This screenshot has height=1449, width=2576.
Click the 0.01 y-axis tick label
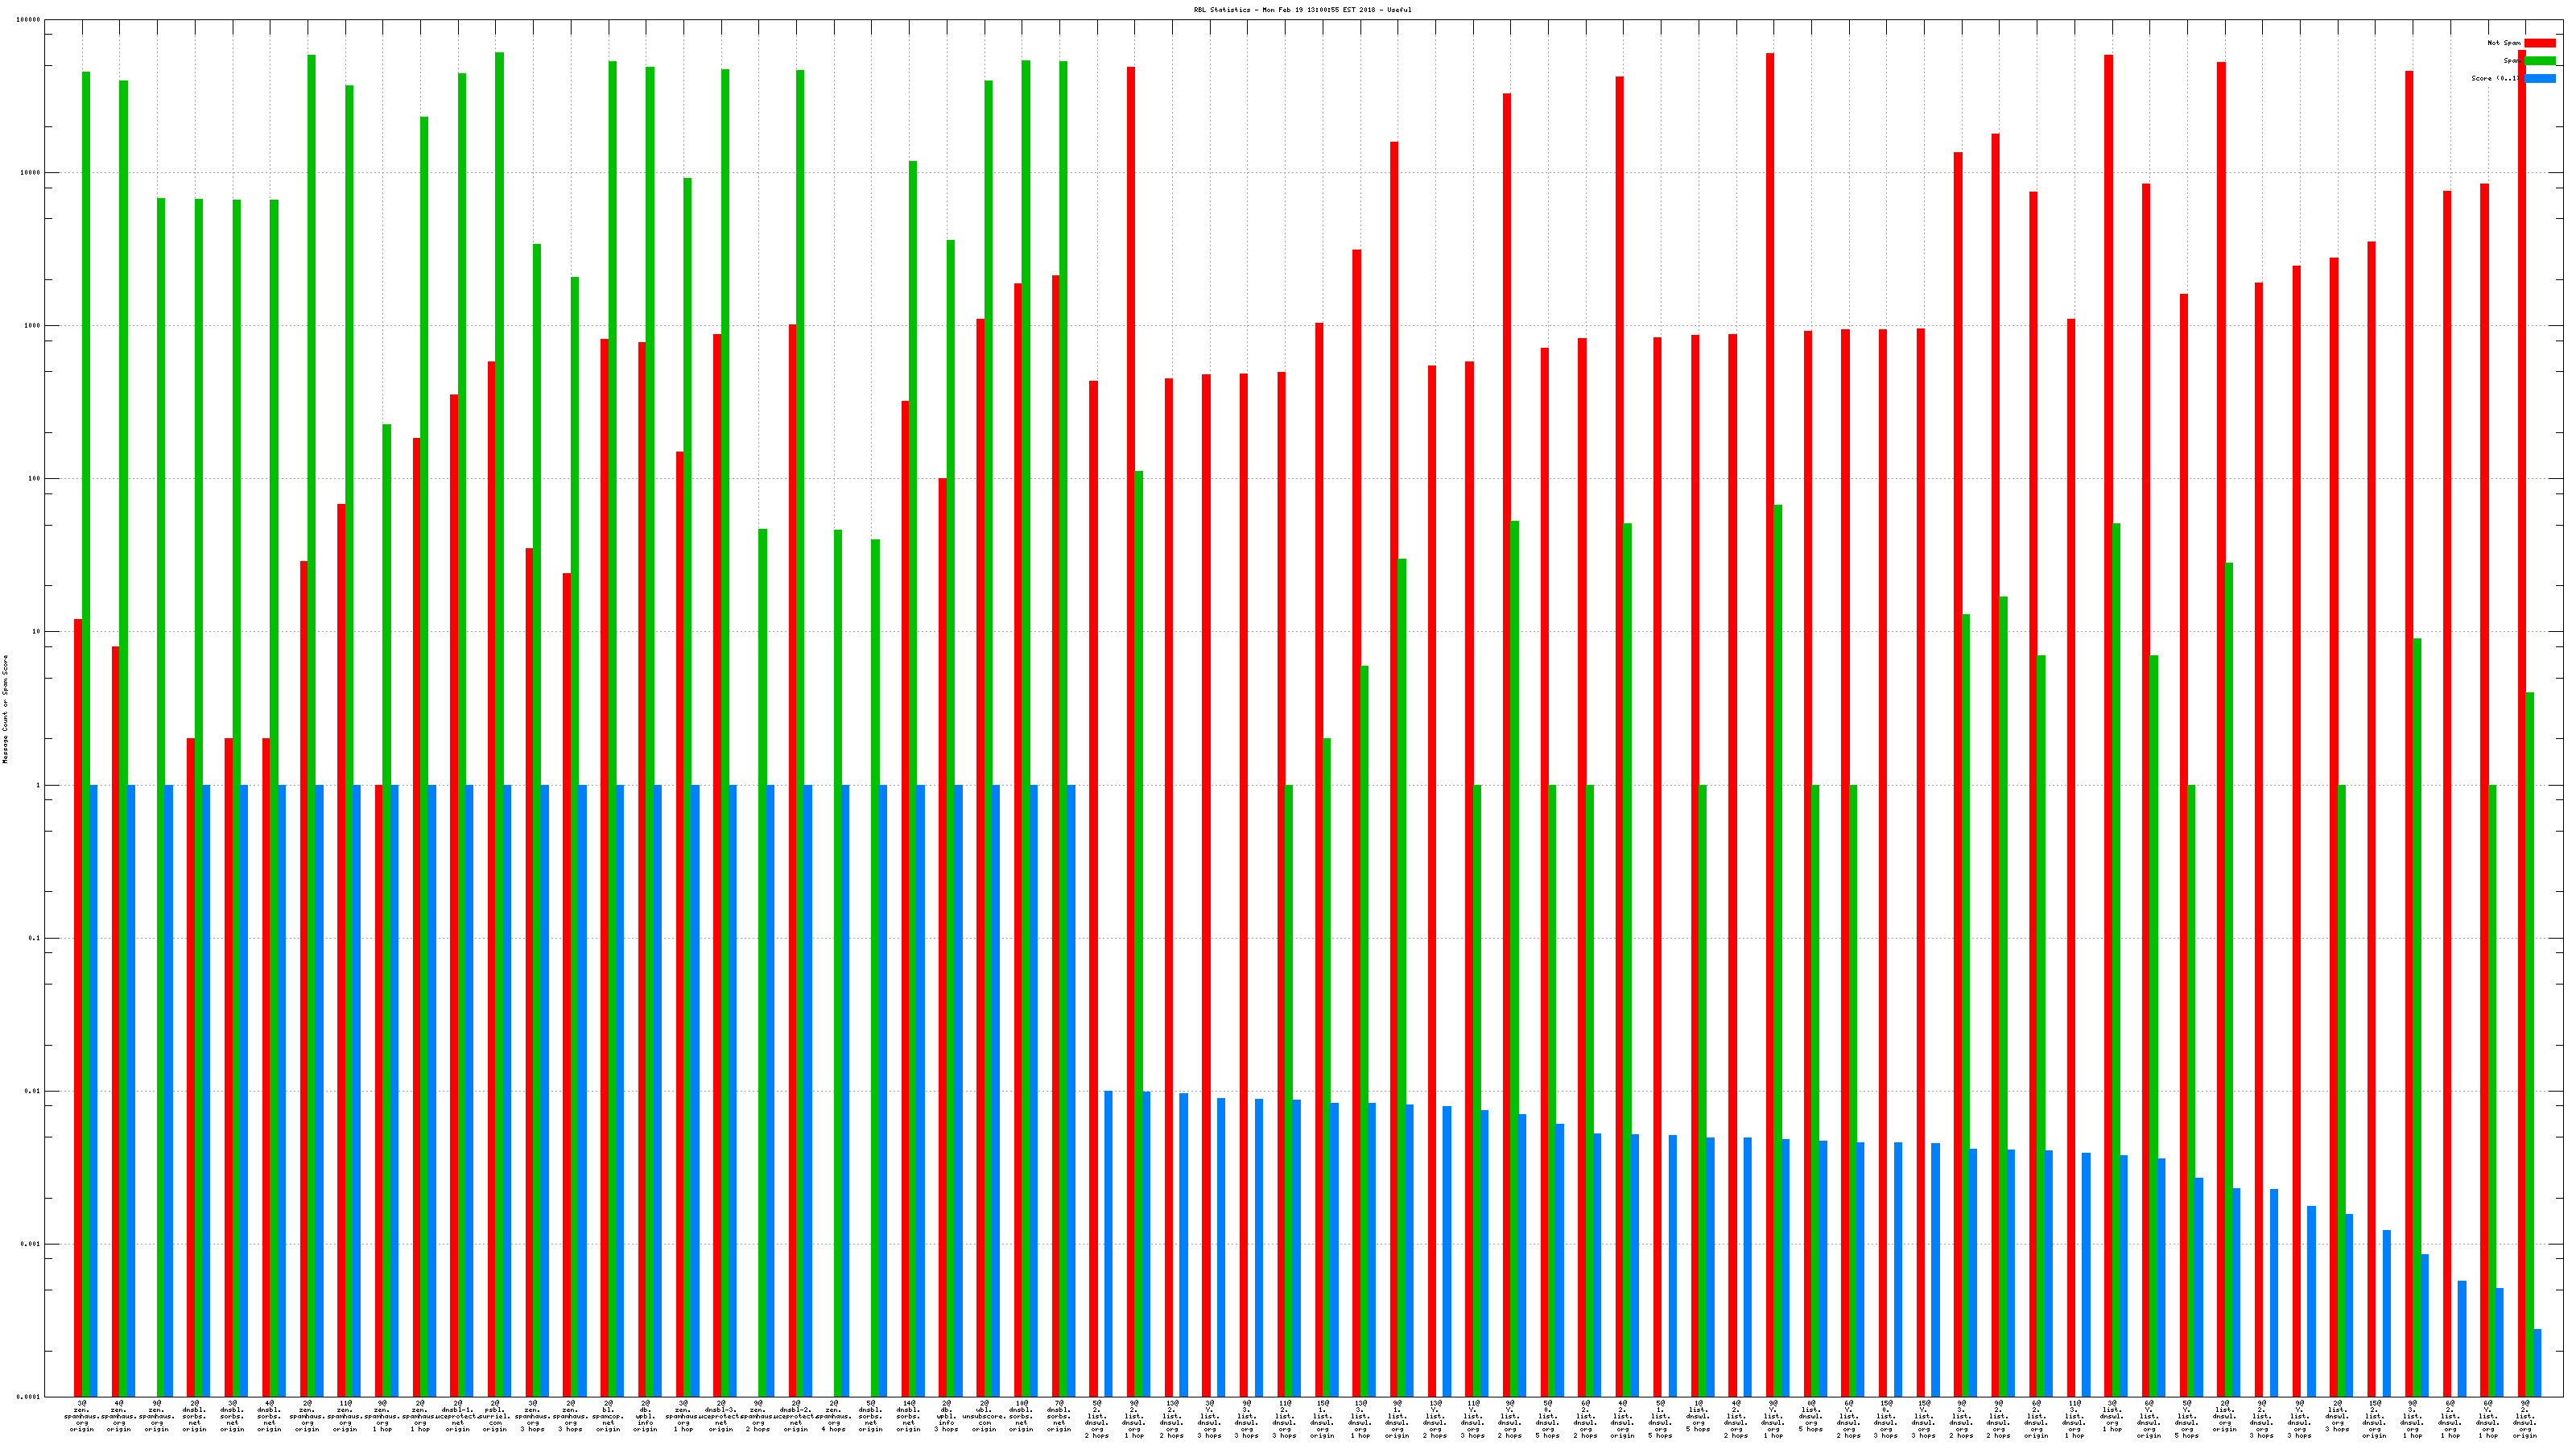(32, 1091)
